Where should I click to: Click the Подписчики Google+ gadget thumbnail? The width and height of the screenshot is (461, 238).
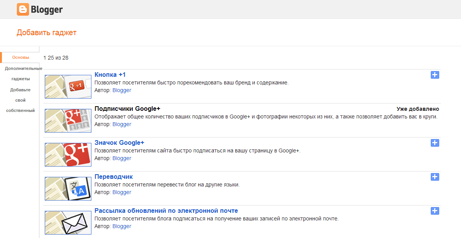[68, 121]
